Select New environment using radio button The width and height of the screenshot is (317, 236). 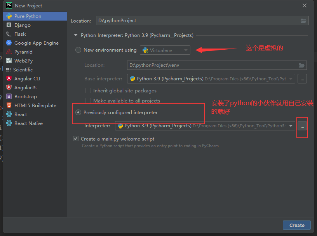coord(78,50)
